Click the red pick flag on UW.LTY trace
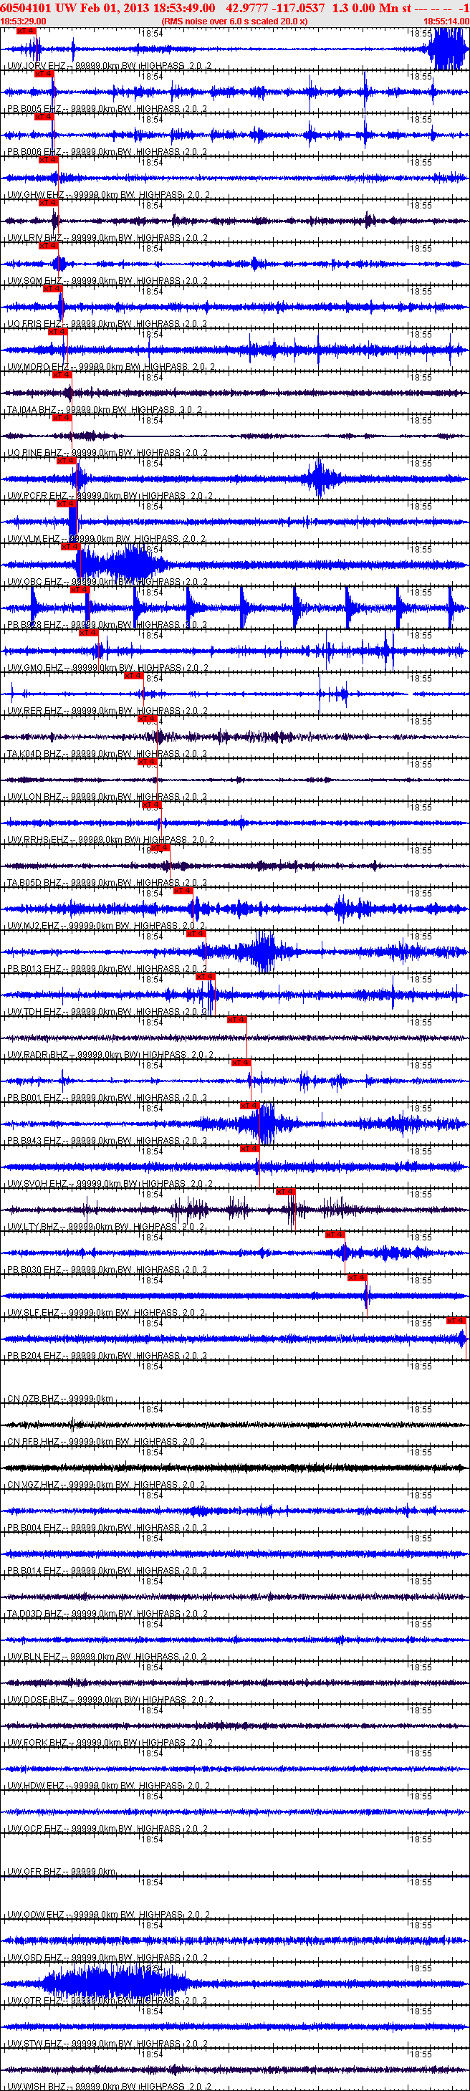Image resolution: width=470 pixels, height=2091 pixels. pos(285,1192)
